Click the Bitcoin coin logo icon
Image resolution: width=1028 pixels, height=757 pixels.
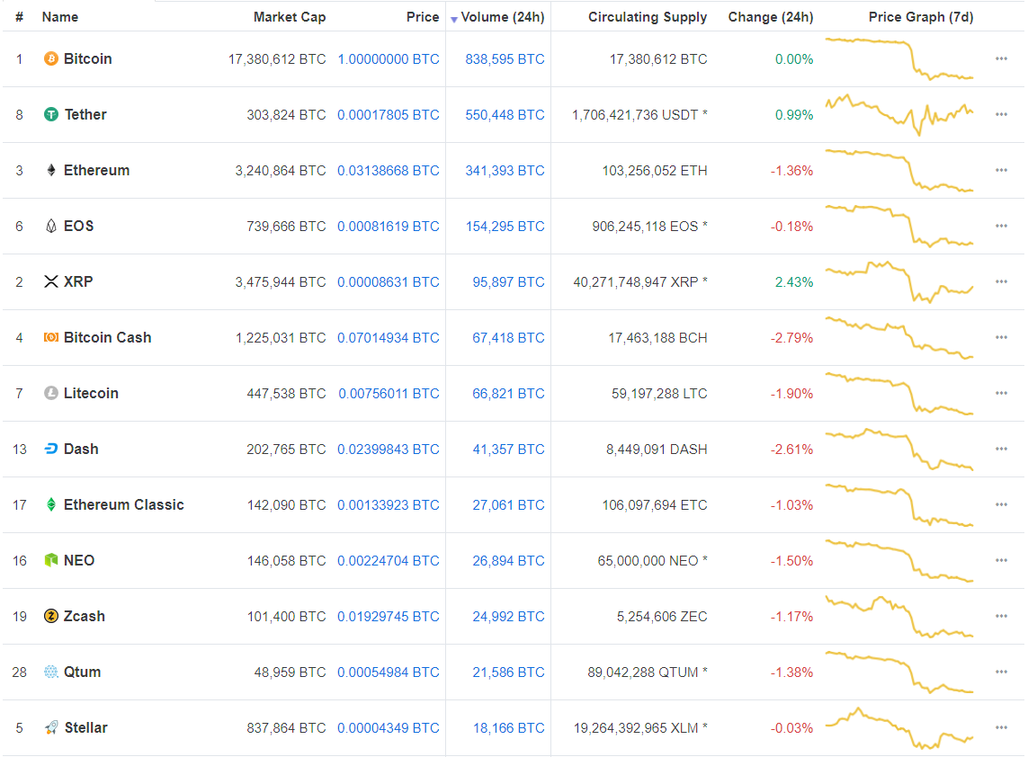51,59
